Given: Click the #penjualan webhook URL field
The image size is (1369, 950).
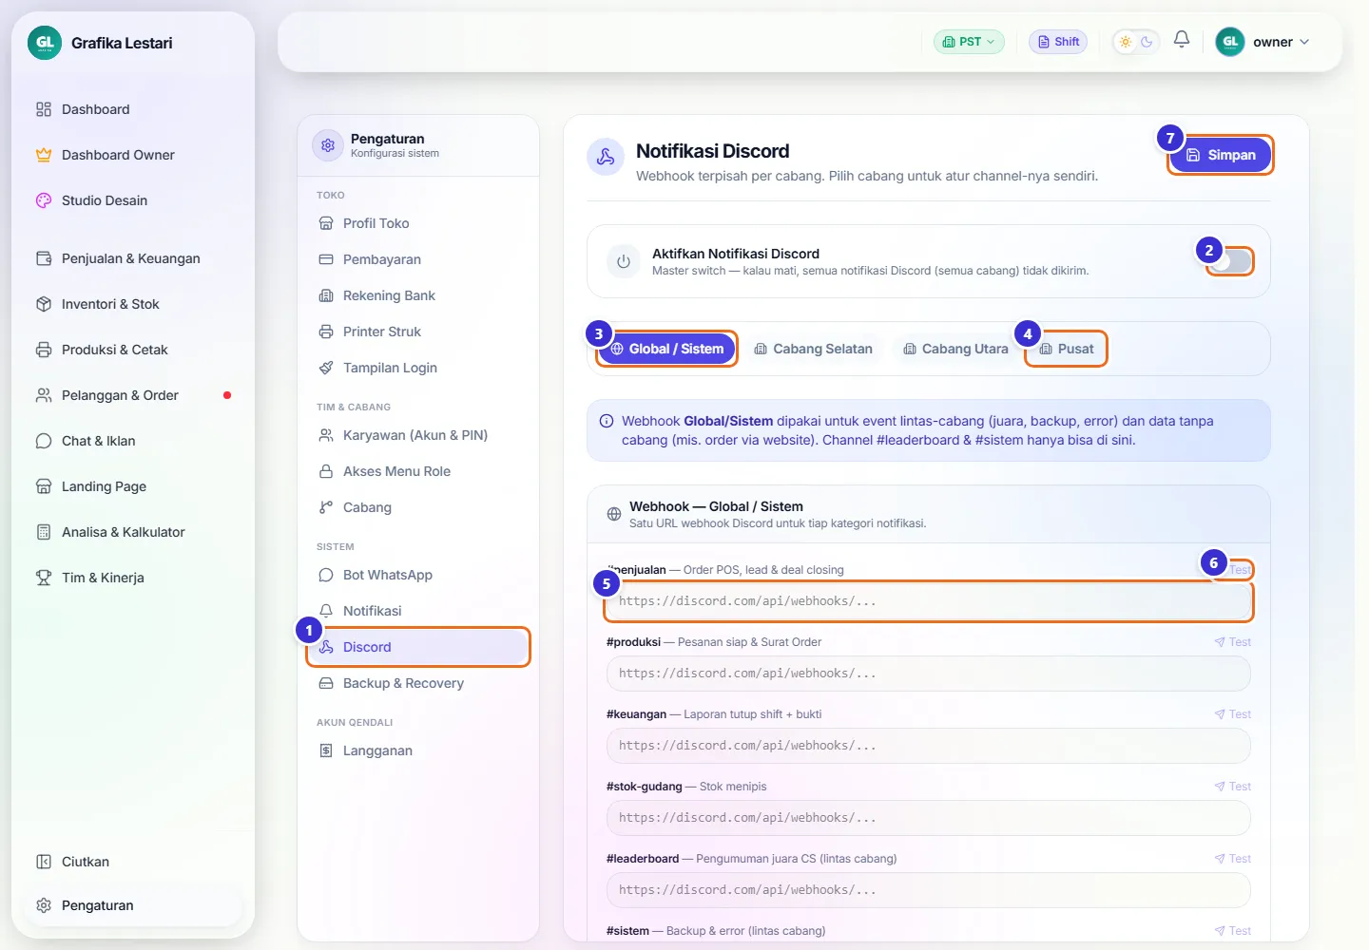Looking at the screenshot, I should click(929, 601).
